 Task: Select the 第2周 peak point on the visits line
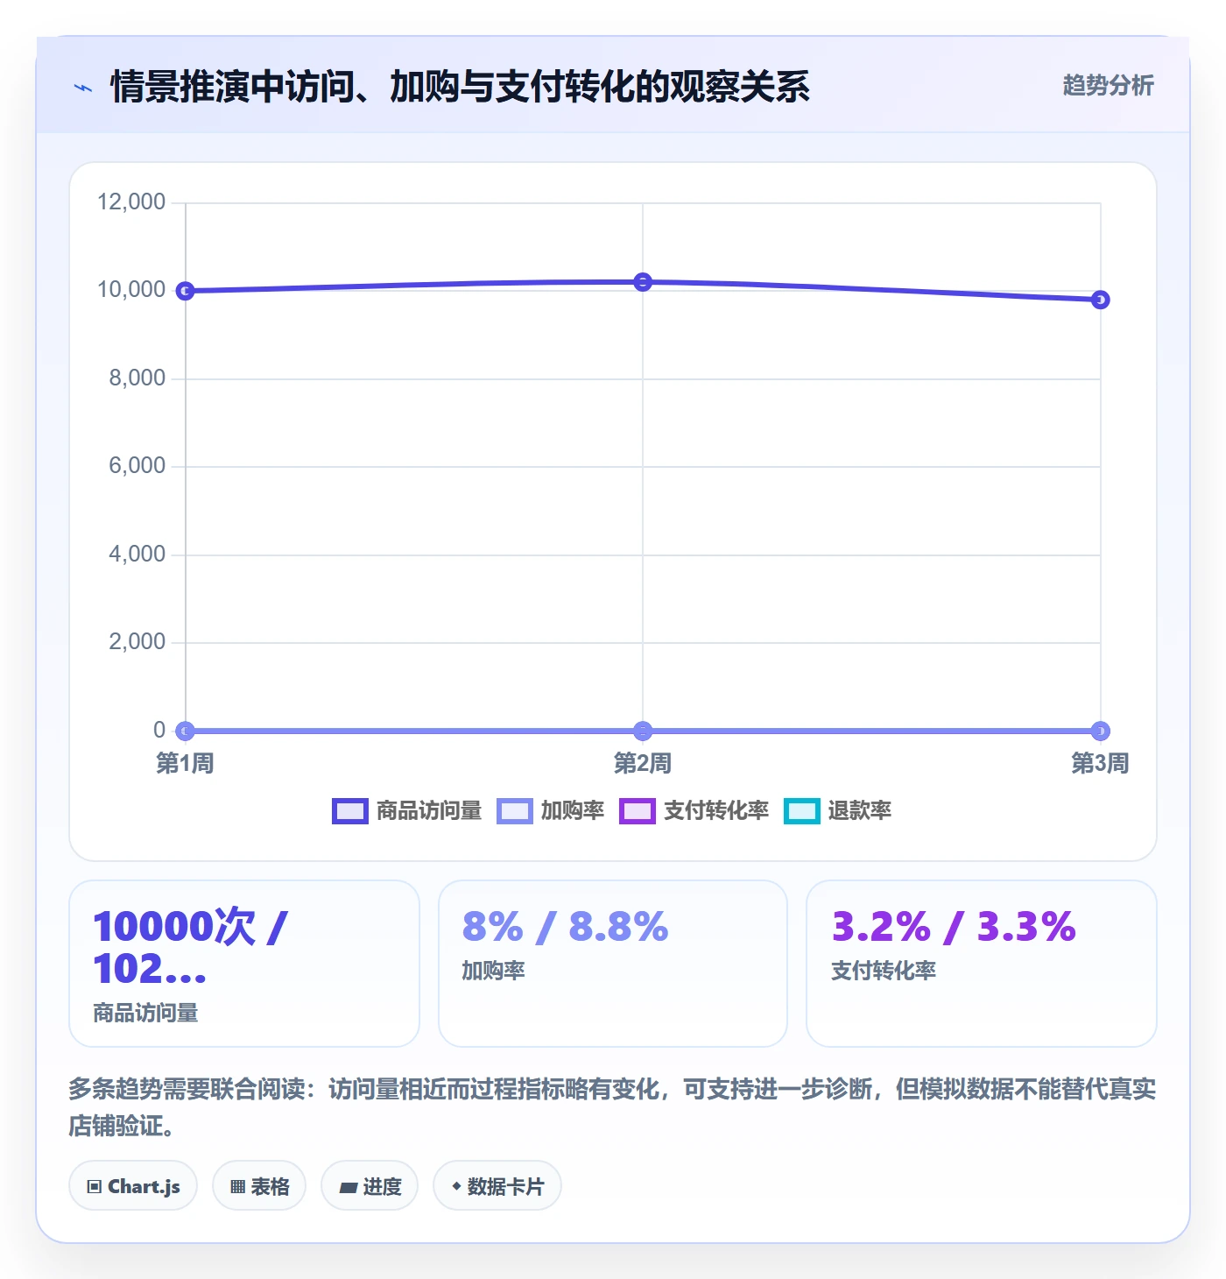tap(643, 282)
